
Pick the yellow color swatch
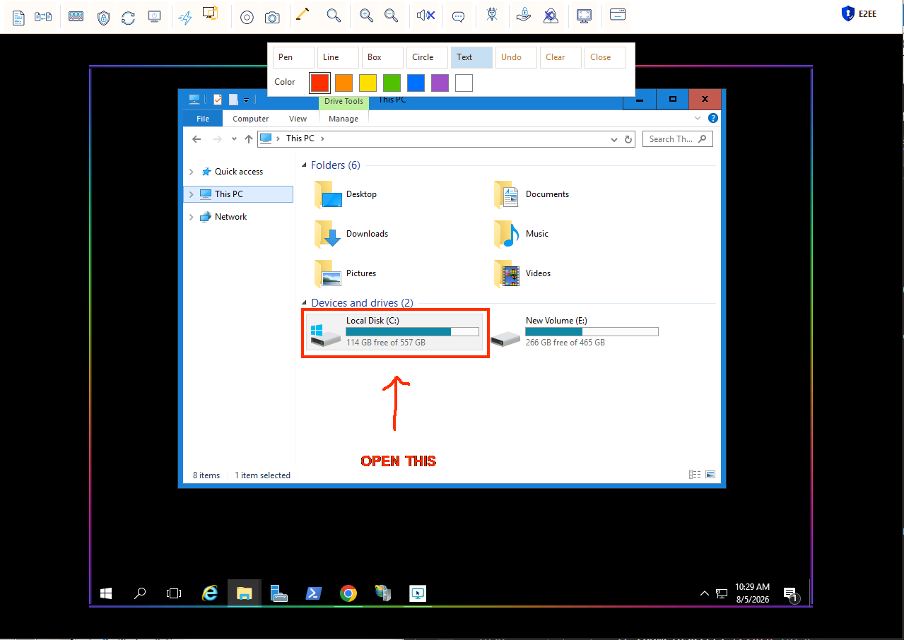368,83
